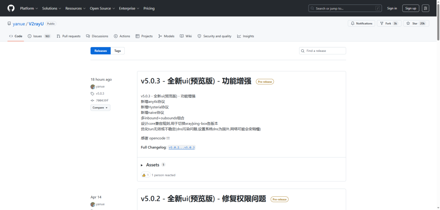Open the v5.0.3 release title
This screenshot has width=440, height=210.
[196, 81]
